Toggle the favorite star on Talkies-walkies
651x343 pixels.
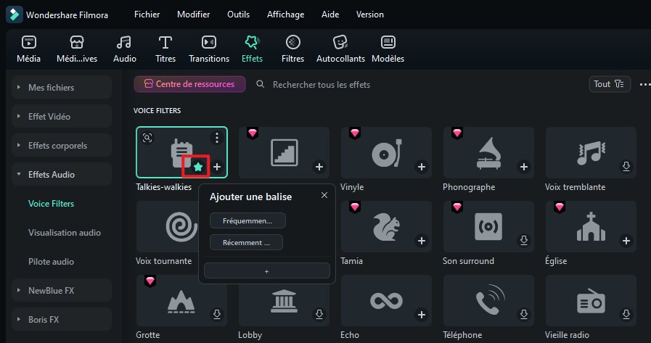198,167
